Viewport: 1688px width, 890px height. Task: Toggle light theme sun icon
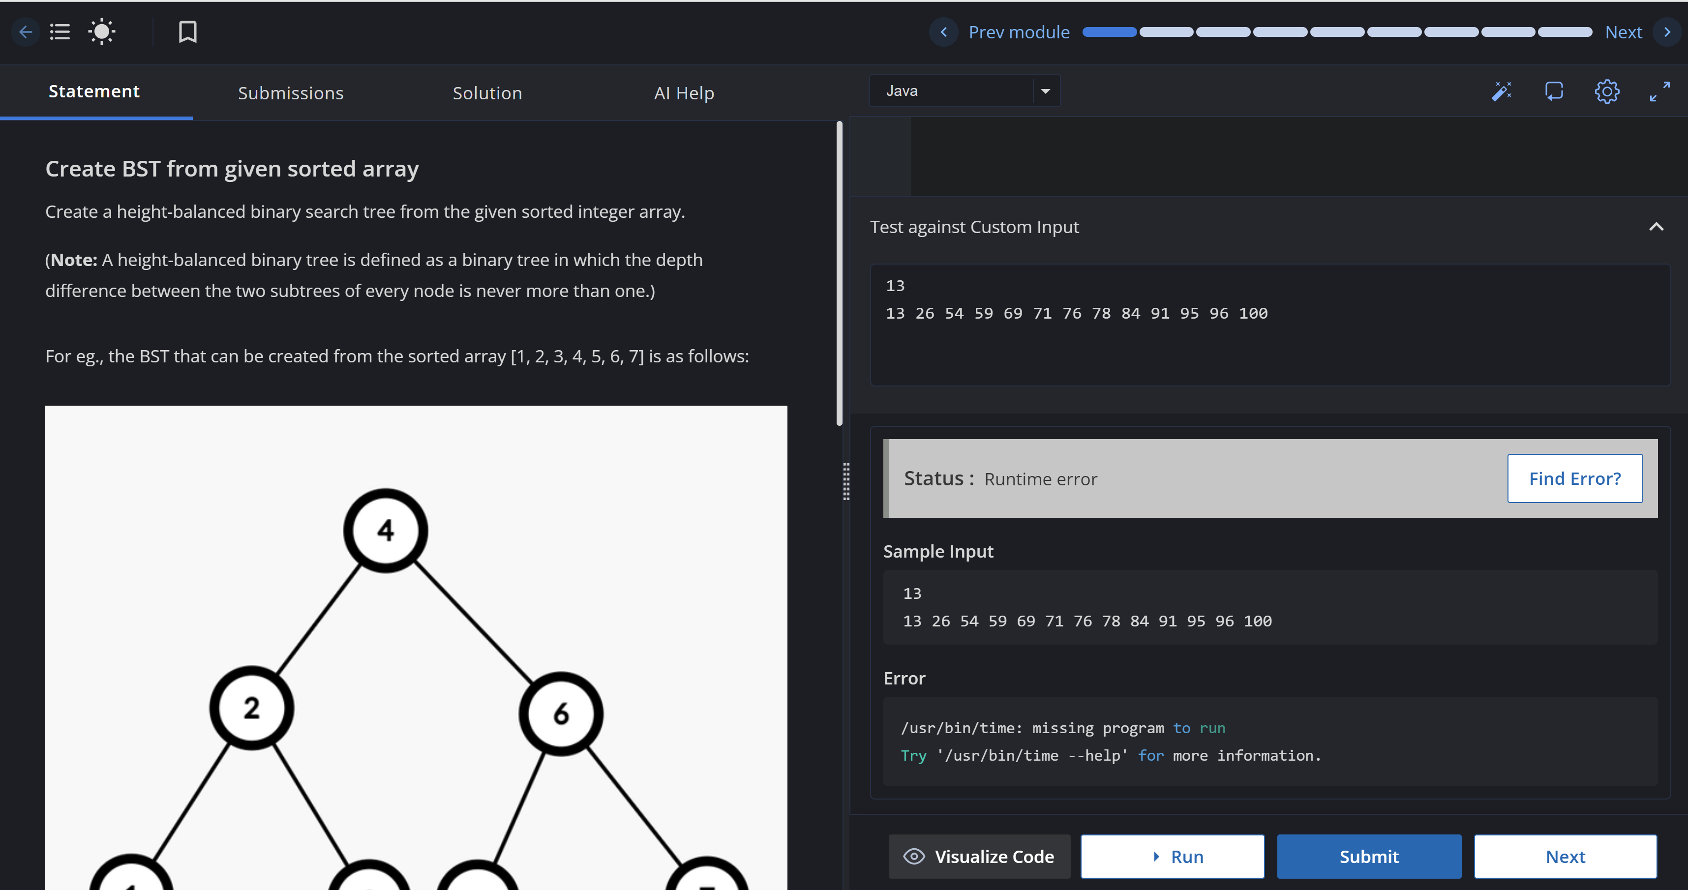102,32
